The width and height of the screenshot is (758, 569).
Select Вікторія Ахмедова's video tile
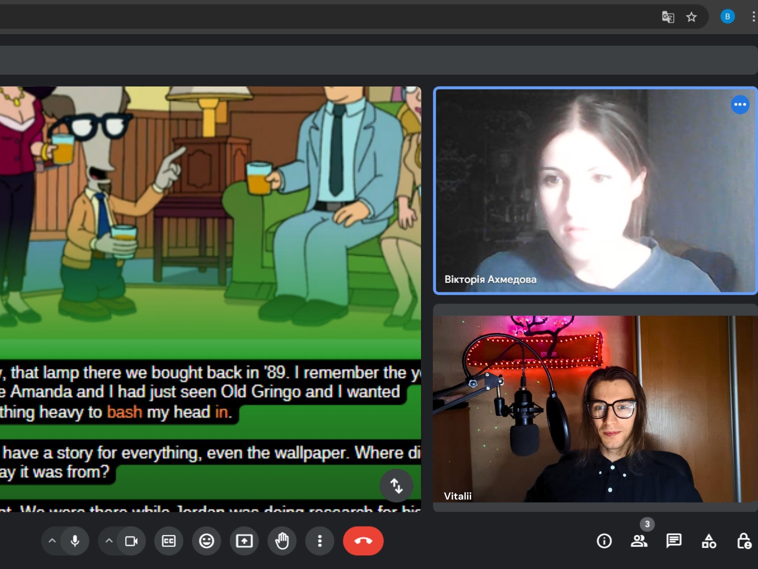pos(595,190)
